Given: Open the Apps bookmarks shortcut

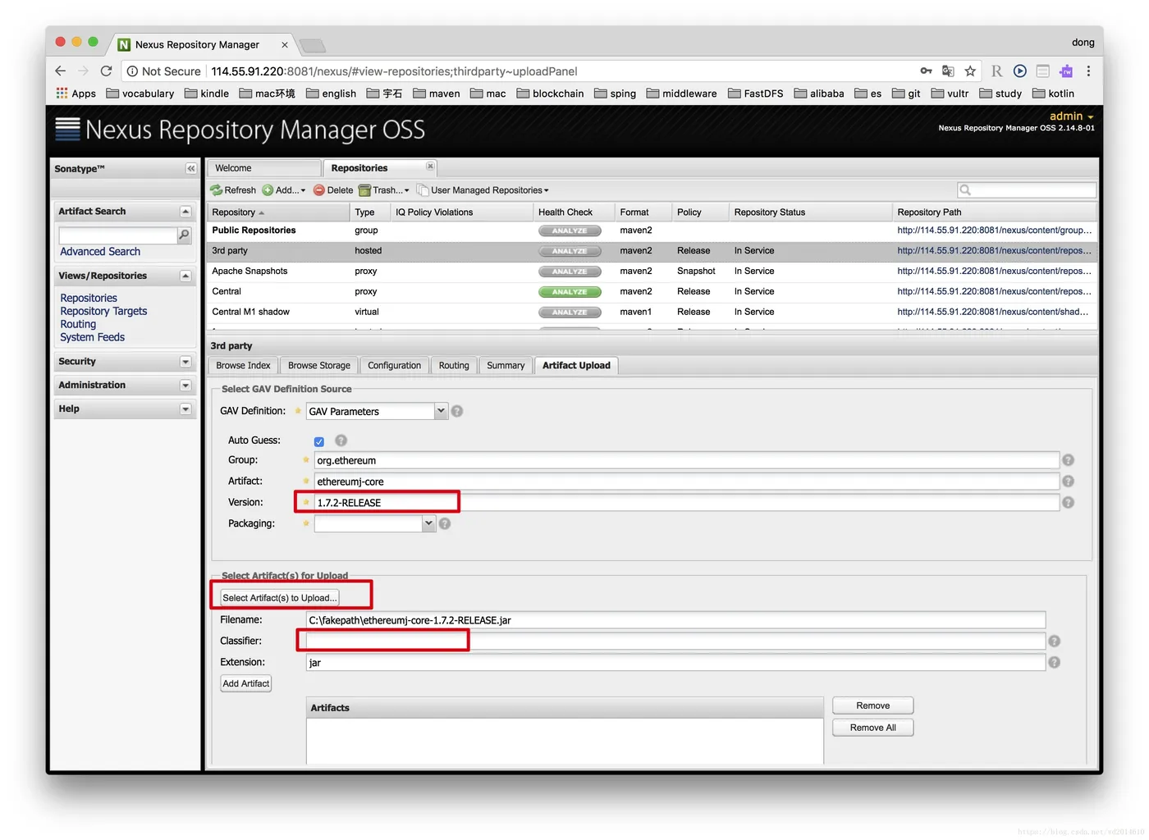Looking at the screenshot, I should tap(76, 94).
